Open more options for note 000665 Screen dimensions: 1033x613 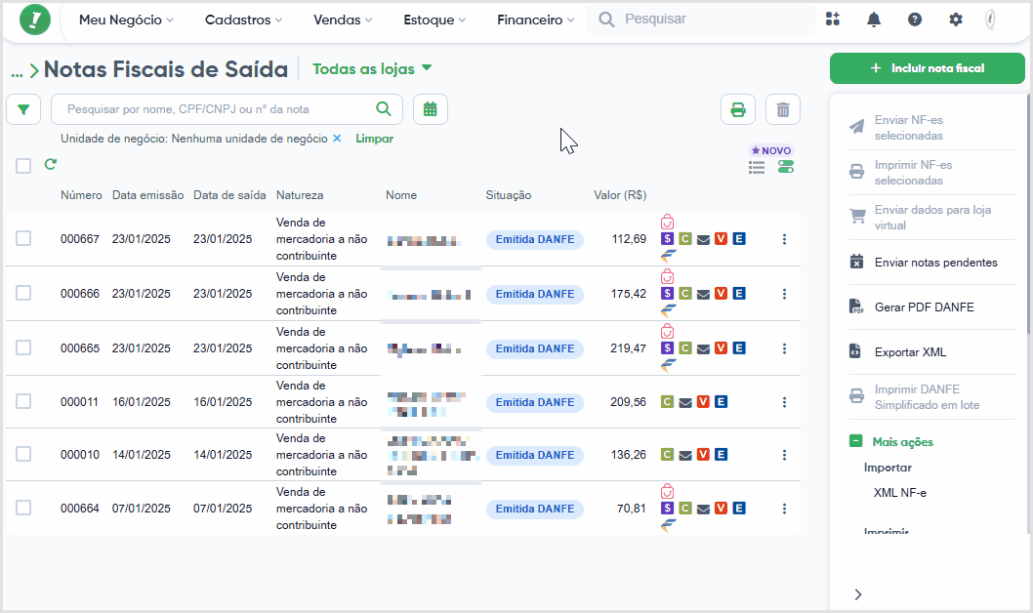(784, 348)
